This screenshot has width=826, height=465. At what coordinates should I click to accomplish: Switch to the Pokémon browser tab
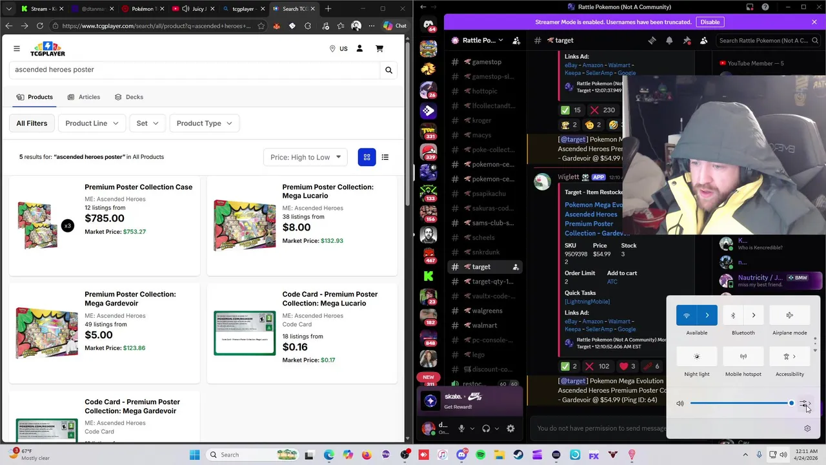(143, 8)
